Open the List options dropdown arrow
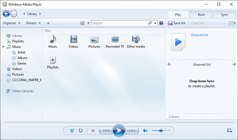The width and height of the screenshot is (238, 140). tap(235, 23)
